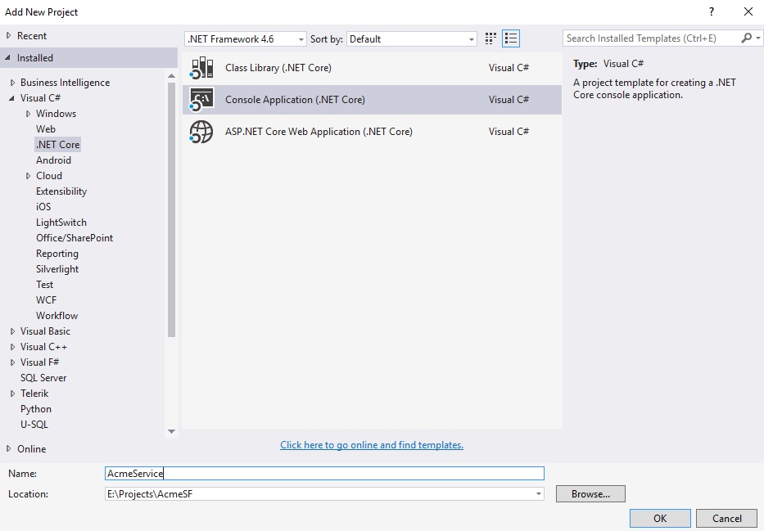Click OK to create the project
The width and height of the screenshot is (764, 531).
tap(660, 519)
